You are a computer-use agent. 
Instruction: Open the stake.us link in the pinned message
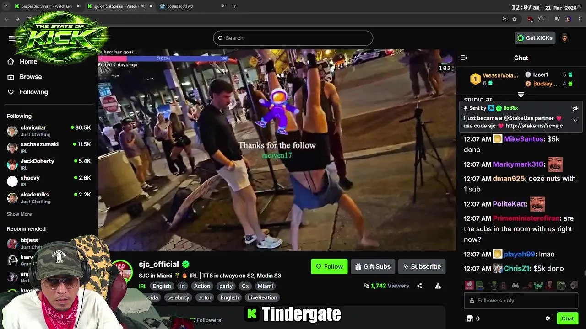[x=534, y=126]
